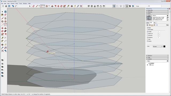Click the Save disk icon
Screen dimensions: 171x96
tap(9, 6)
